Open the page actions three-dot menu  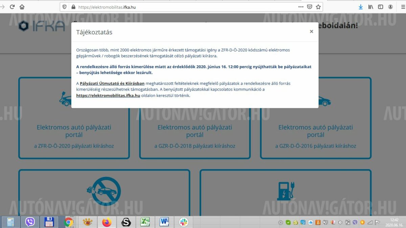tap(301, 7)
